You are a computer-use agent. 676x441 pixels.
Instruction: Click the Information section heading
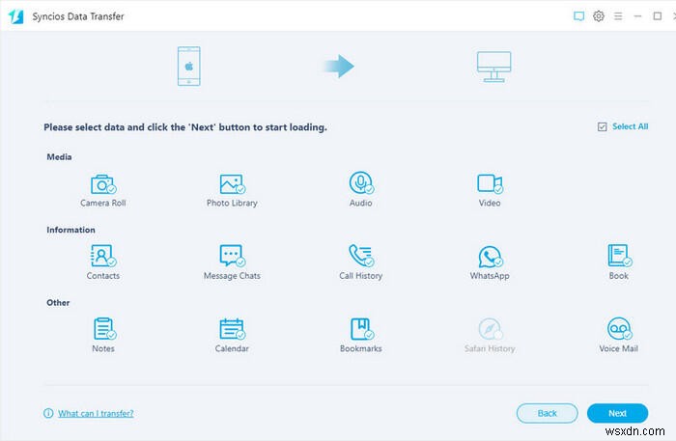coord(70,230)
